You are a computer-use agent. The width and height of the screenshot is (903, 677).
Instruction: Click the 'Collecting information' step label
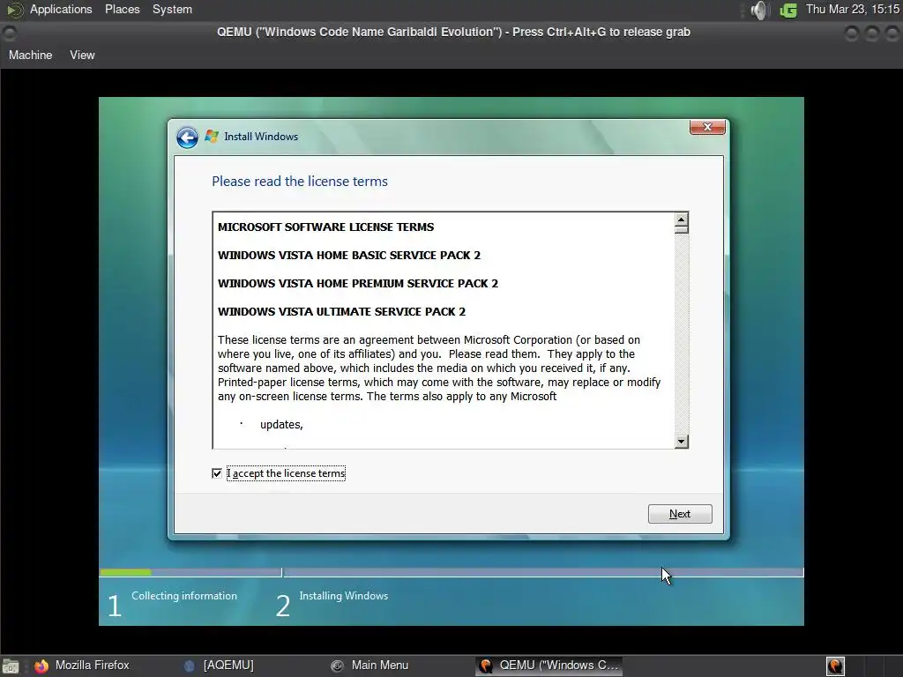click(184, 596)
